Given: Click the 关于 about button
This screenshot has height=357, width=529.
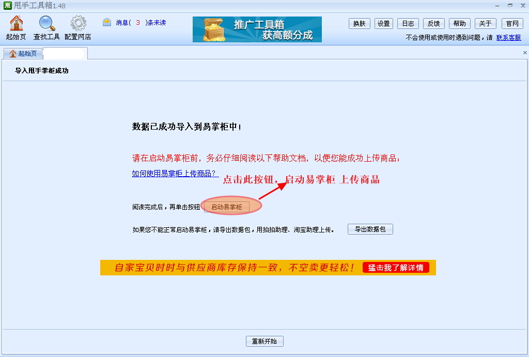Looking at the screenshot, I should (485, 23).
